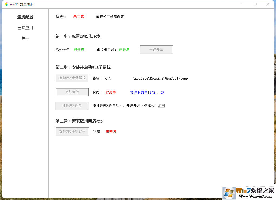
Task: Click the AppData\Roaming\WsaTool\temp path text
Action: coord(161,78)
